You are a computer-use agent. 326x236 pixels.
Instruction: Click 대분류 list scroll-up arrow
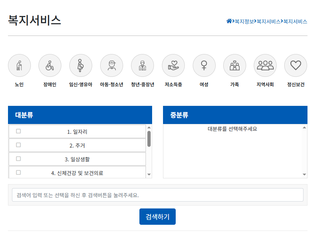(x=149, y=128)
